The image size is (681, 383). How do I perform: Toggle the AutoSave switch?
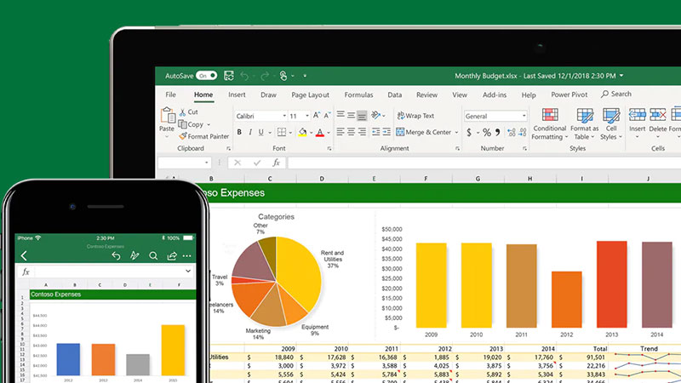pyautogui.click(x=206, y=76)
